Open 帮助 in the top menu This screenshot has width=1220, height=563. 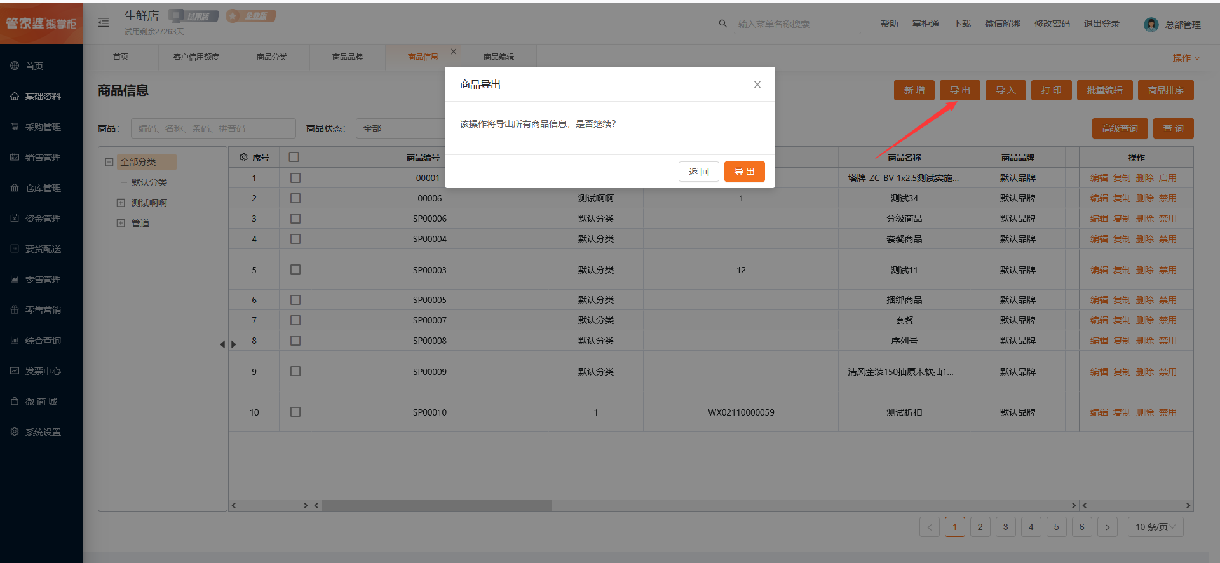pyautogui.click(x=890, y=24)
